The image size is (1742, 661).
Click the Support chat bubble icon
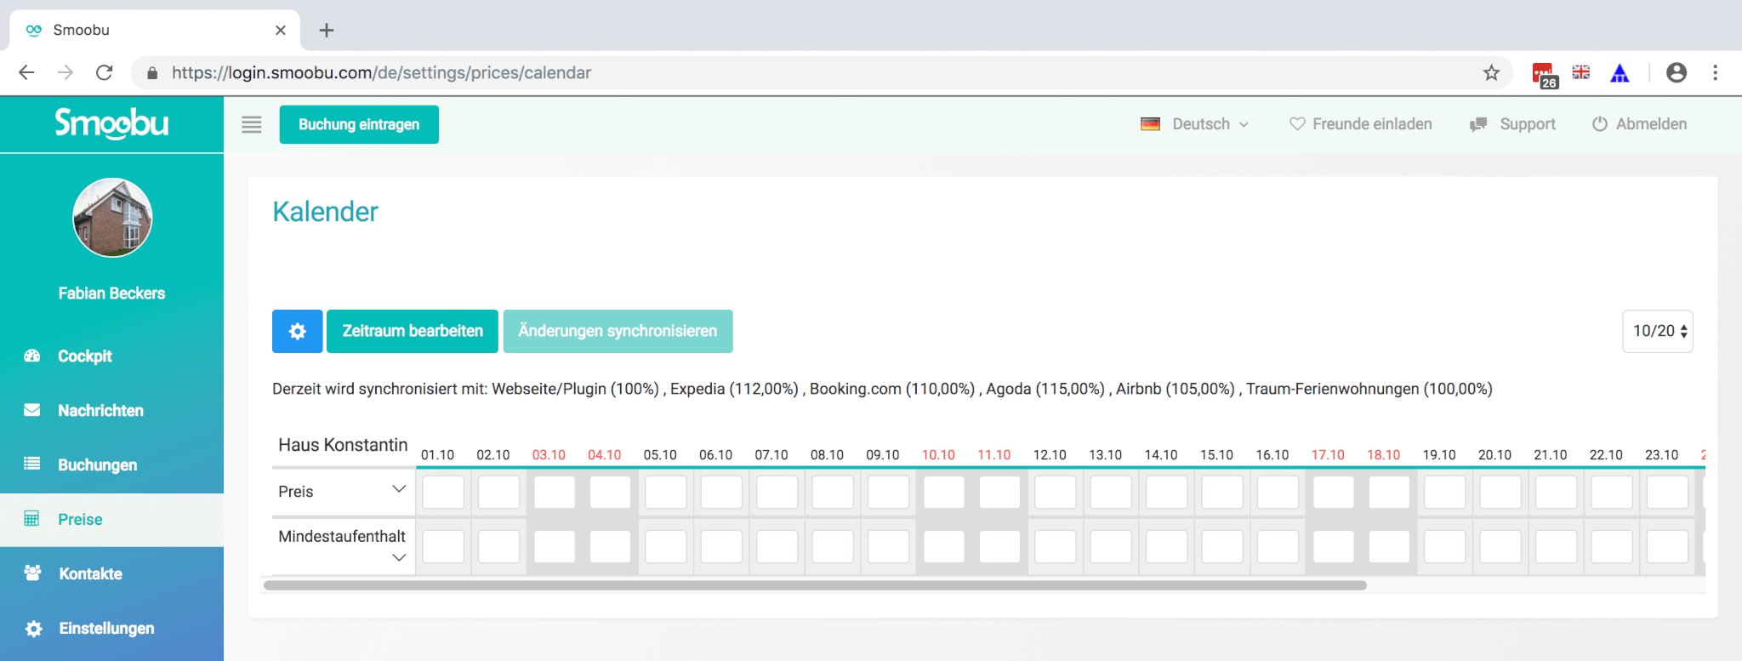[1478, 124]
